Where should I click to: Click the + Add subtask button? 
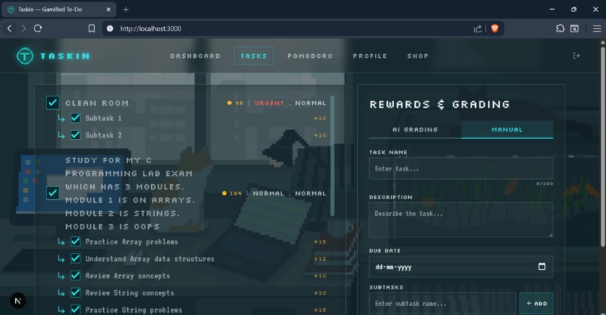[536, 304]
